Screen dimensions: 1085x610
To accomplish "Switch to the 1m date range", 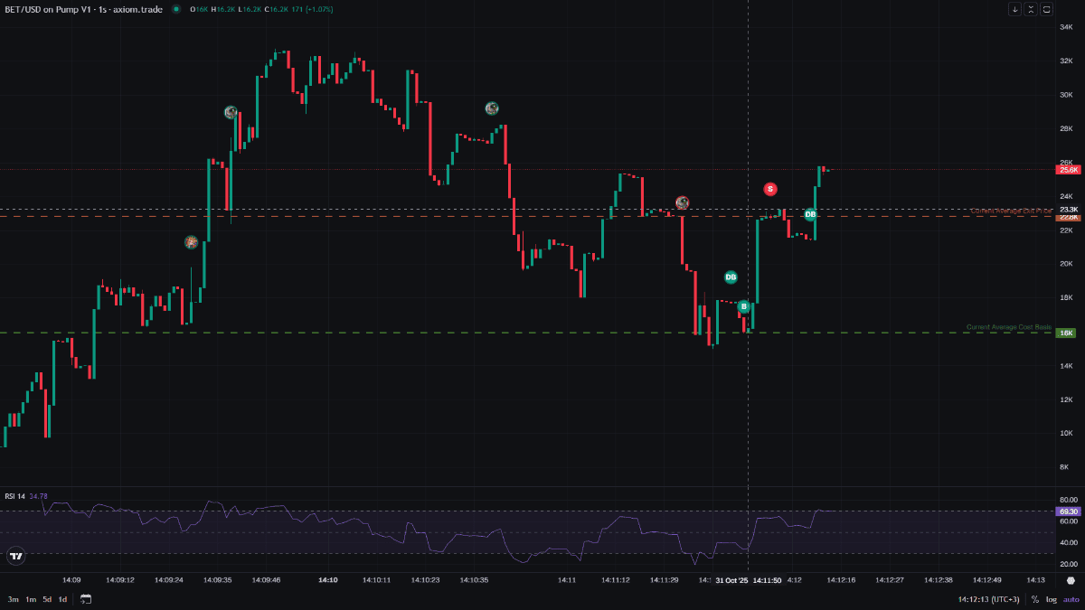I will [x=31, y=599].
